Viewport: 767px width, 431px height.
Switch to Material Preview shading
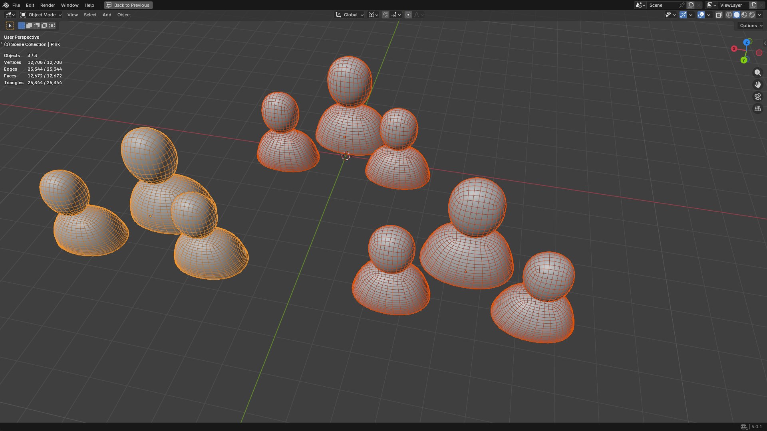(744, 15)
